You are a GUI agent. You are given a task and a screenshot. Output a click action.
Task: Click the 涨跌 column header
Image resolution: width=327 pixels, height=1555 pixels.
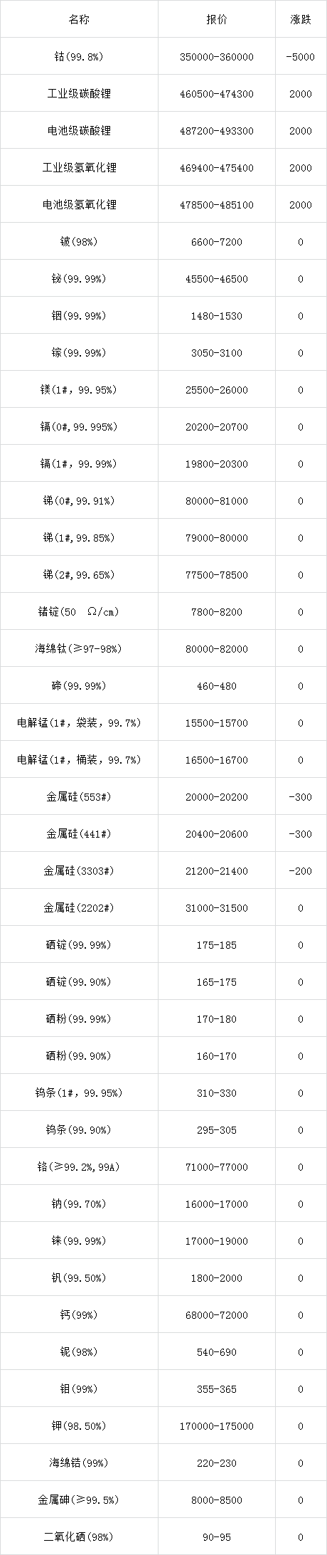[301, 19]
